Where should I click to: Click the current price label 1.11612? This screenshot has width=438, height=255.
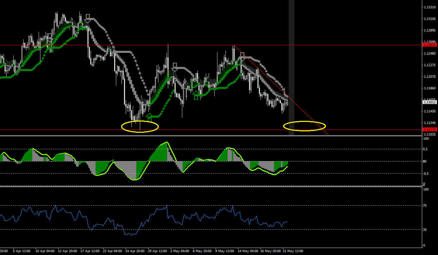click(x=430, y=102)
